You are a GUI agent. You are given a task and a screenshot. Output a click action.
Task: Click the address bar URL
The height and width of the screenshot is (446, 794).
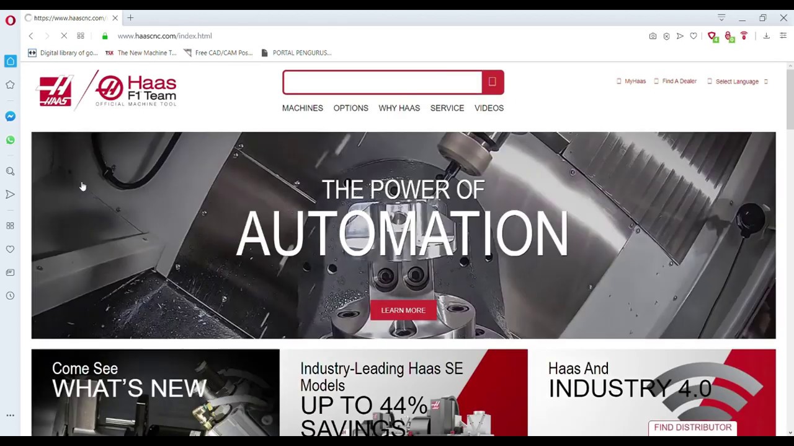[x=164, y=36]
